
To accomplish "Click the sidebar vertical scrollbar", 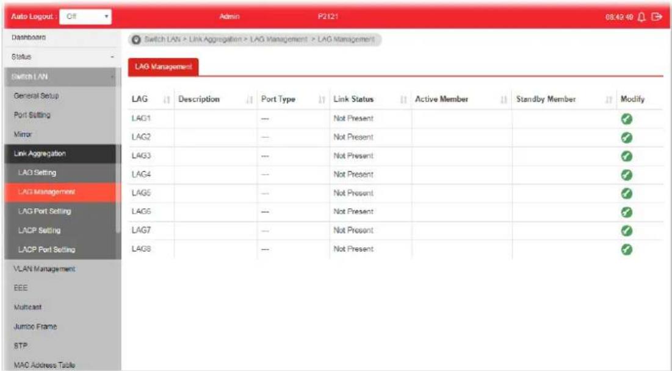I will point(118,150).
